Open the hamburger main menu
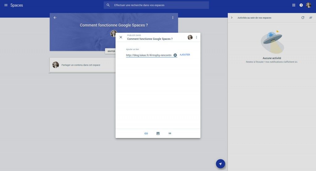Screen dimensions: 316x171 (6, 5)
